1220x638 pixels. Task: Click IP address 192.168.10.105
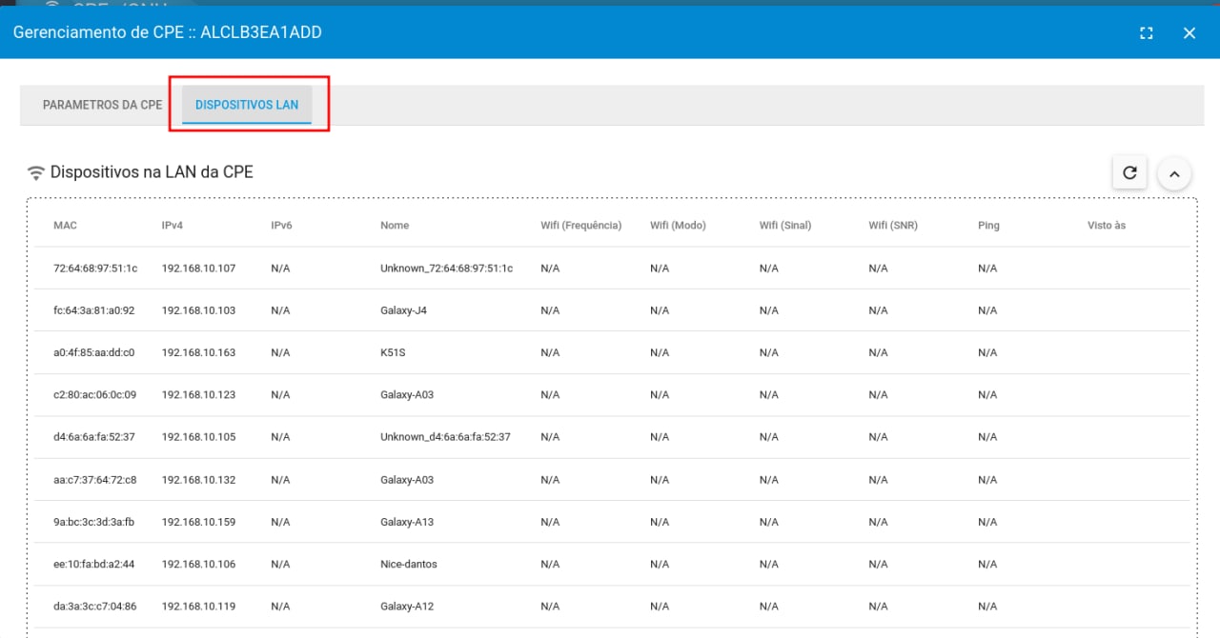pos(199,437)
